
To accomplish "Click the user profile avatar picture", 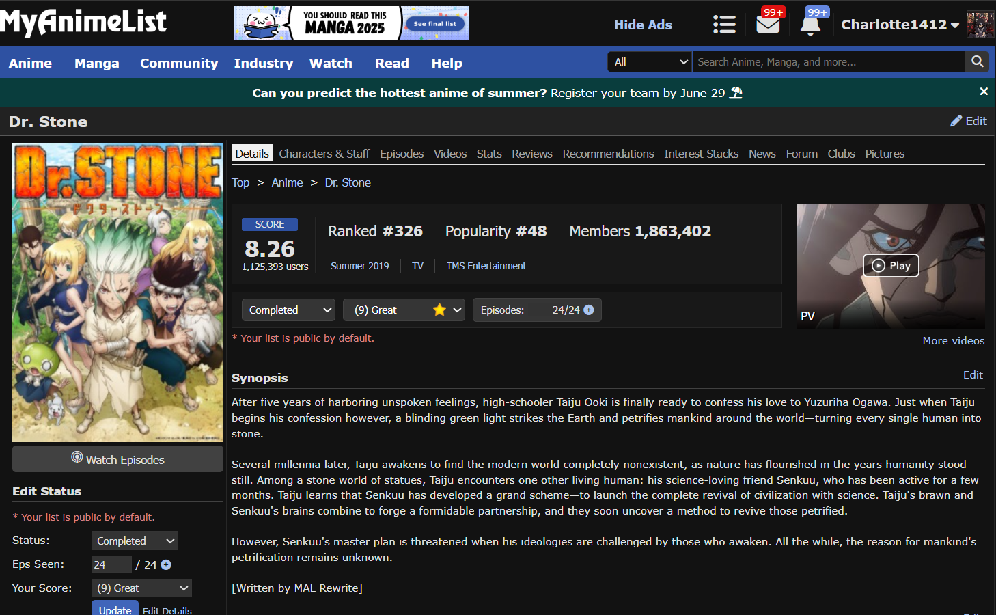I will [980, 25].
